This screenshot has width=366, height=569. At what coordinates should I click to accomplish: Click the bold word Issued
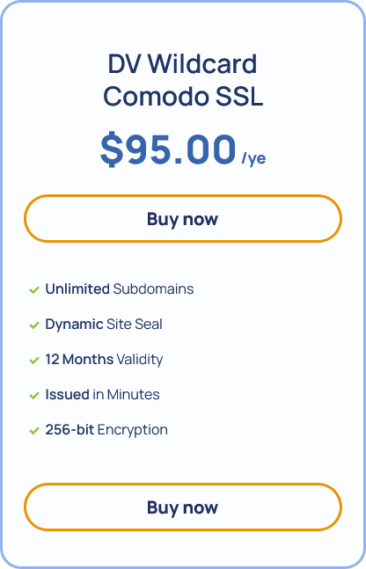67,395
